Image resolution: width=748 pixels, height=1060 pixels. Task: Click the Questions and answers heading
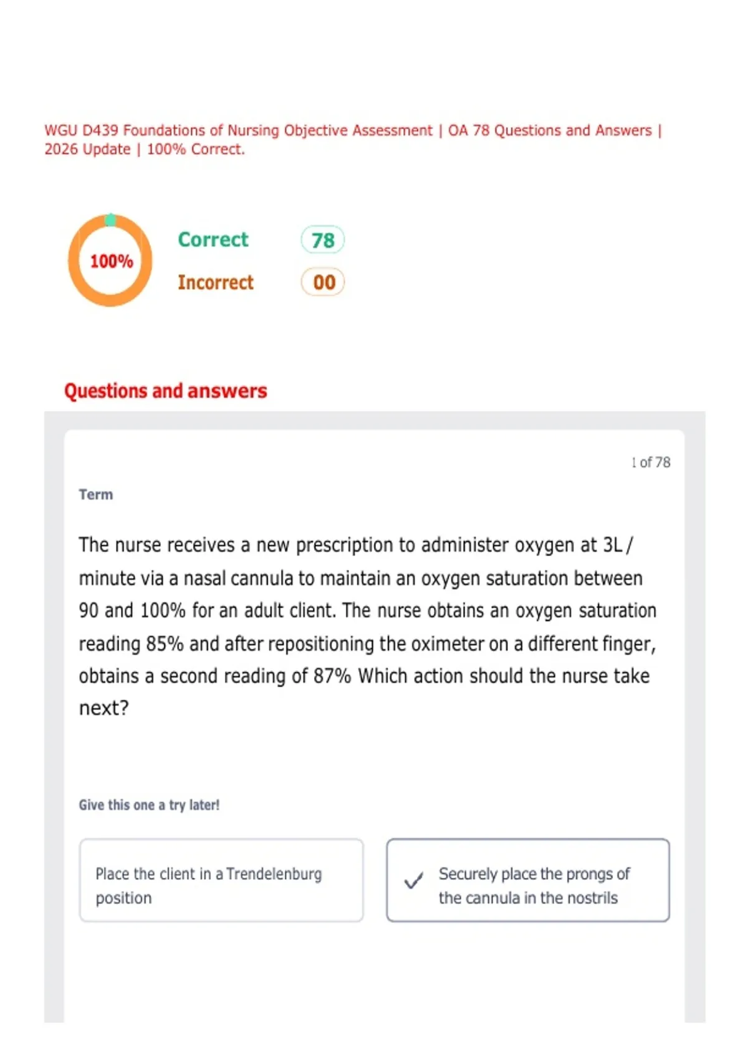[166, 391]
